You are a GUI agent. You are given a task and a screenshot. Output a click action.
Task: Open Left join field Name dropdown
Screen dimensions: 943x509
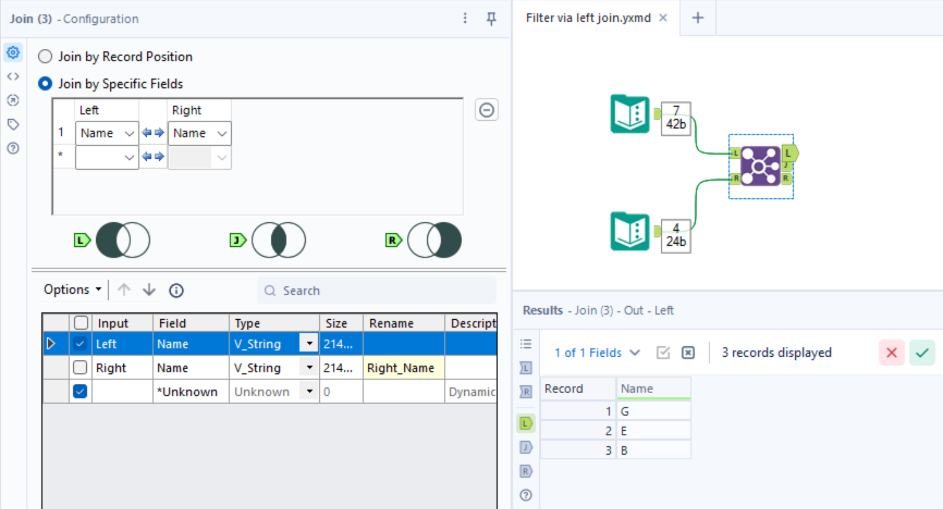point(129,133)
